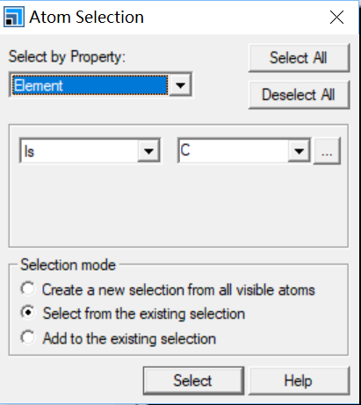Close the Atom Selection dialog
Screen dimensions: 361x405
(x=336, y=18)
